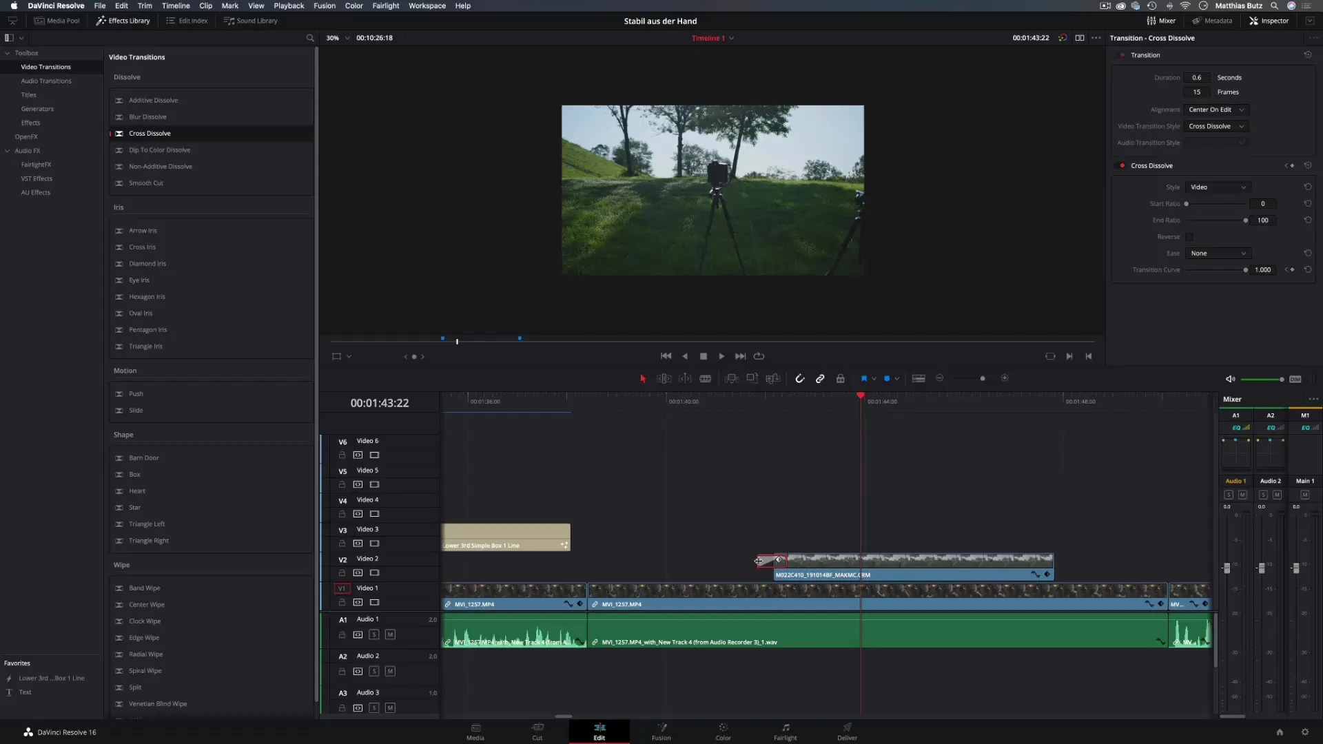Search the Effects Library with magnifier icon
Image resolution: width=1323 pixels, height=744 pixels.
click(310, 38)
